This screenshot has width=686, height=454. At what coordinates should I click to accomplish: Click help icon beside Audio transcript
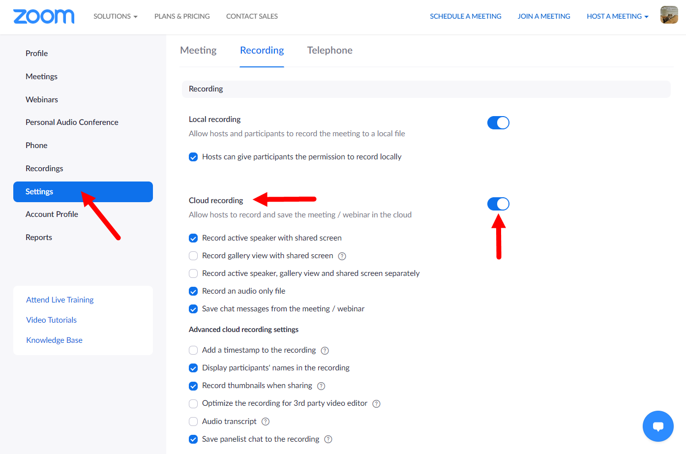tap(266, 422)
